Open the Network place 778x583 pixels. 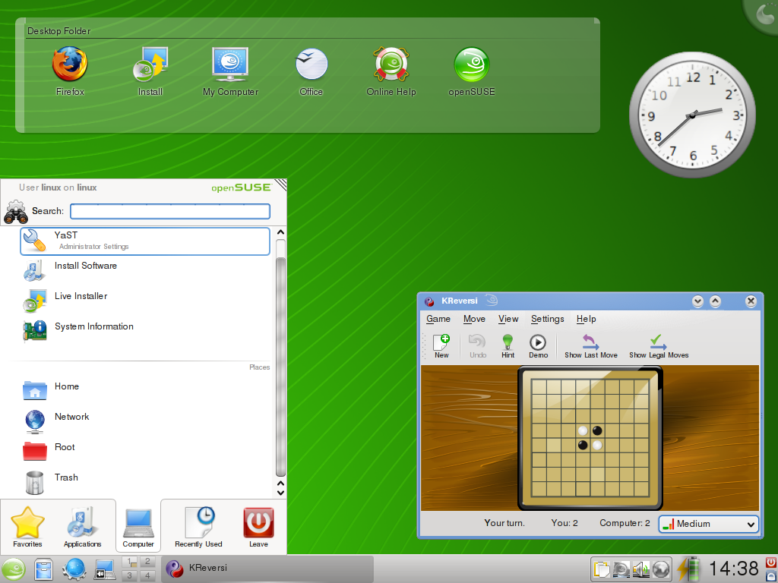tap(145, 421)
